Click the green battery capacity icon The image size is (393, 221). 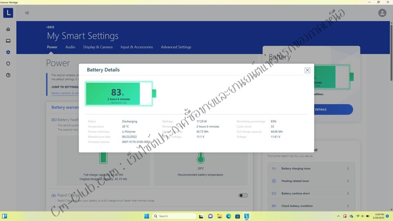tap(103, 158)
